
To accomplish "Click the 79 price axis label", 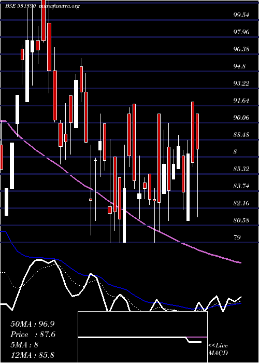I will point(237,238).
